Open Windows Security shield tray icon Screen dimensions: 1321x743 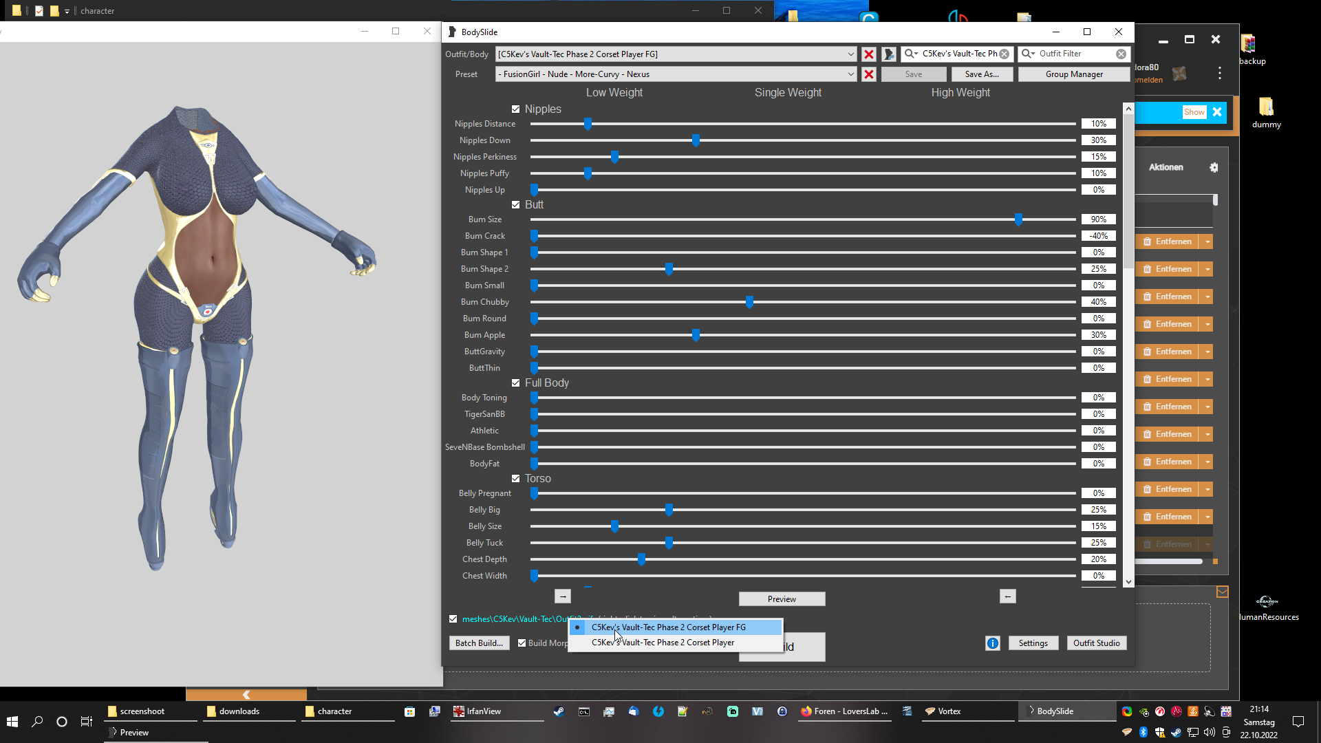tap(1160, 732)
